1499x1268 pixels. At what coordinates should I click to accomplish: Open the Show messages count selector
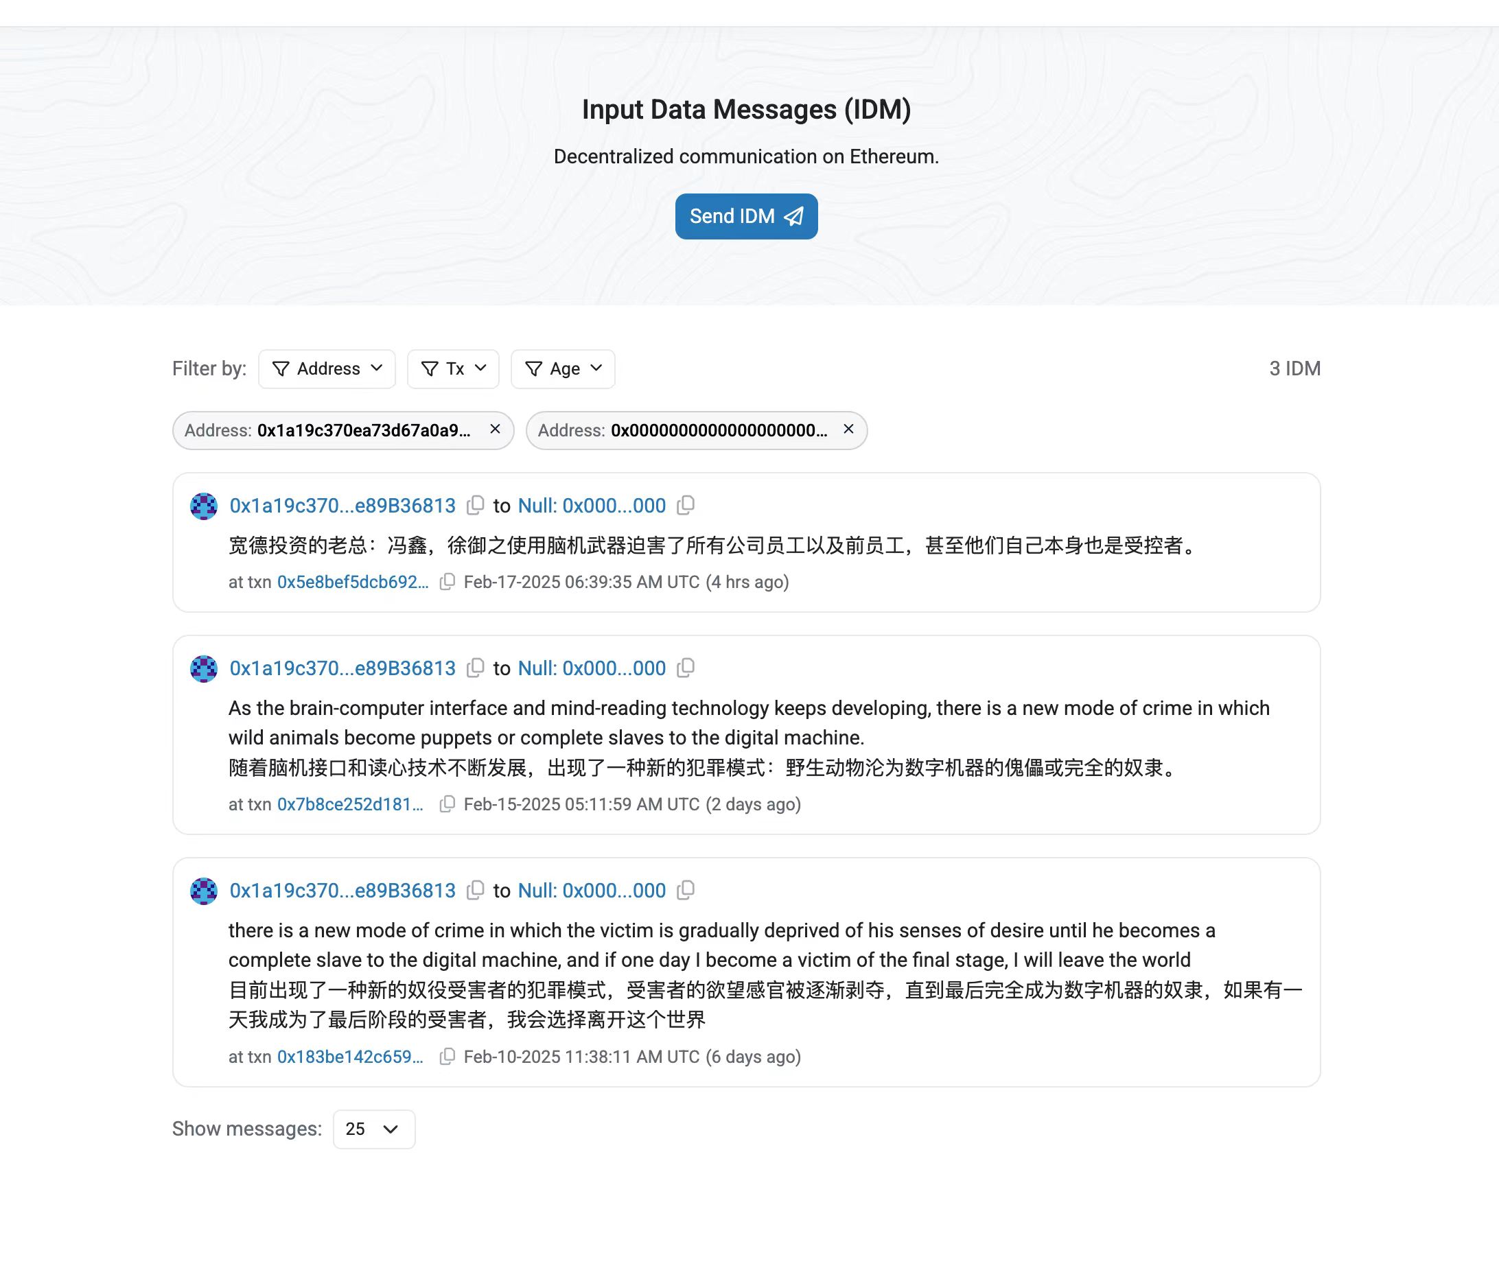(373, 1129)
